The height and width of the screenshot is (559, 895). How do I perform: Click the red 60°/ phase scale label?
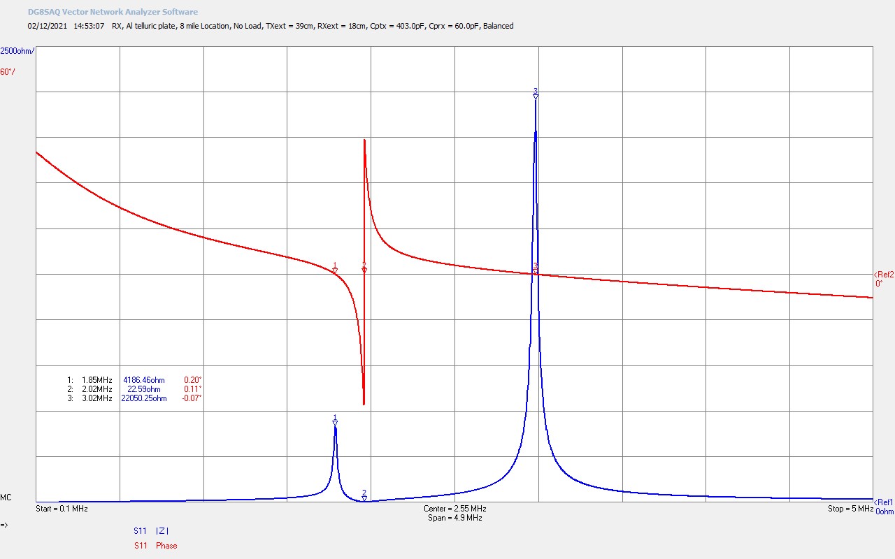click(x=8, y=72)
